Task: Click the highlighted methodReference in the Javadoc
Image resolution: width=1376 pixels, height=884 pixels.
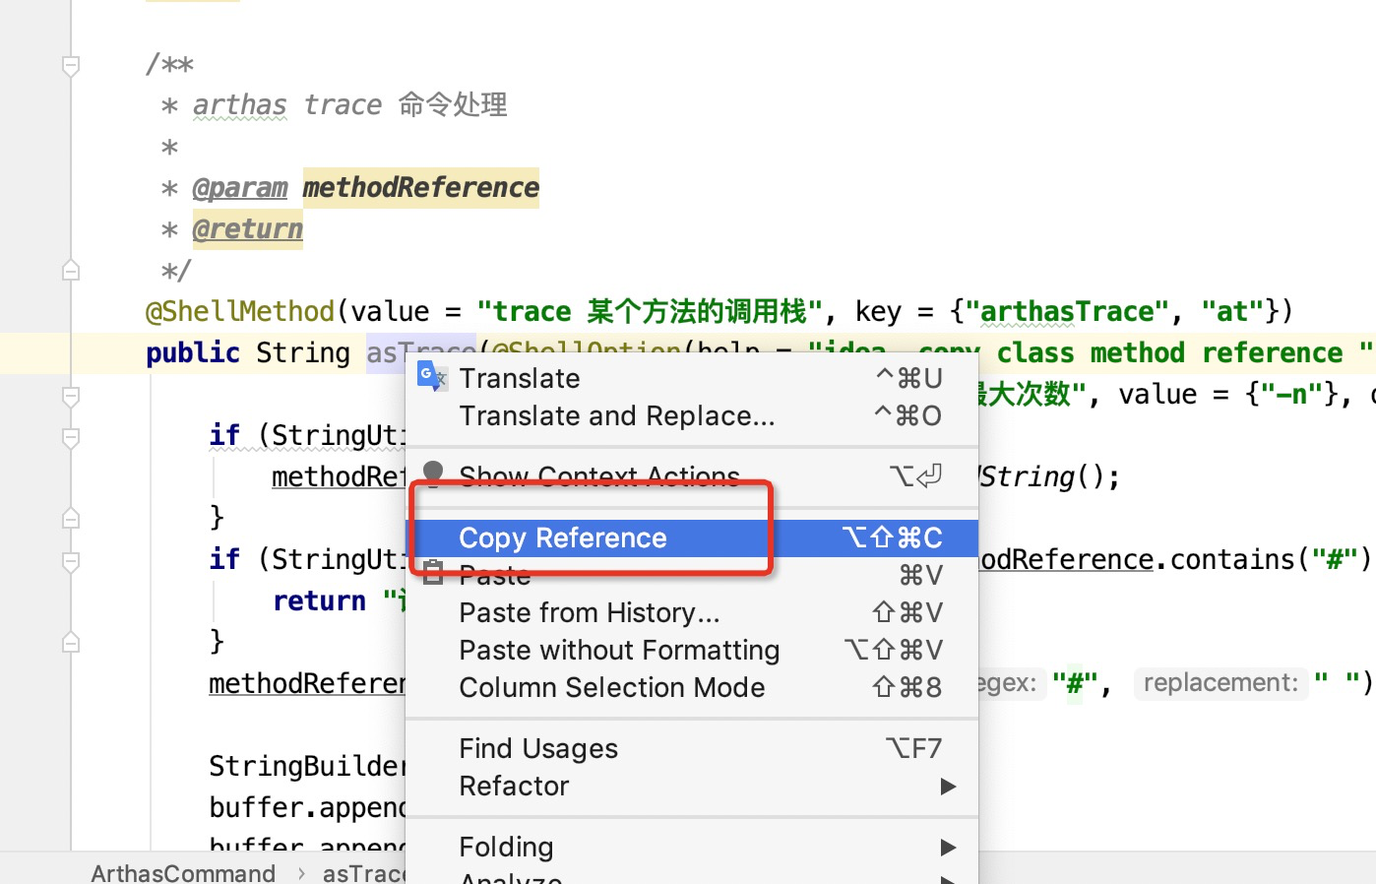Action: point(420,187)
